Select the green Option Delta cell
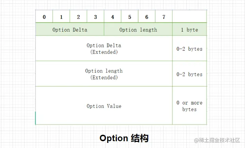The width and height of the screenshot is (245, 148). pyautogui.click(x=70, y=29)
